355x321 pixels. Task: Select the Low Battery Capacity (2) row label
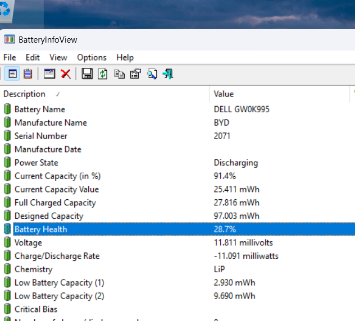60,296
